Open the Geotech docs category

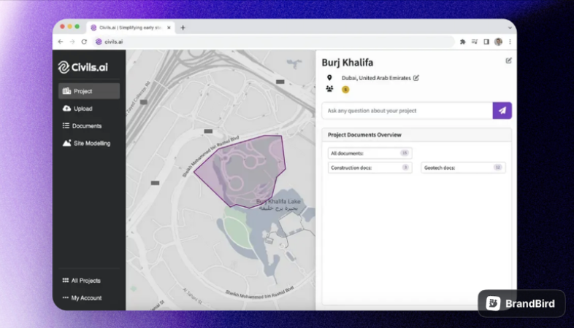pyautogui.click(x=463, y=168)
